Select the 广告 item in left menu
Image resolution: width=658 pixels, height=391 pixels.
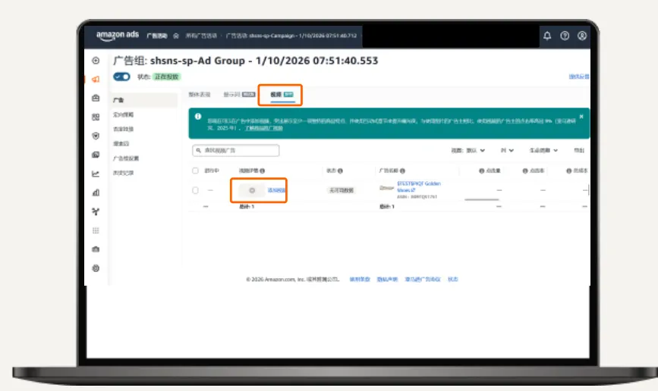(144, 100)
